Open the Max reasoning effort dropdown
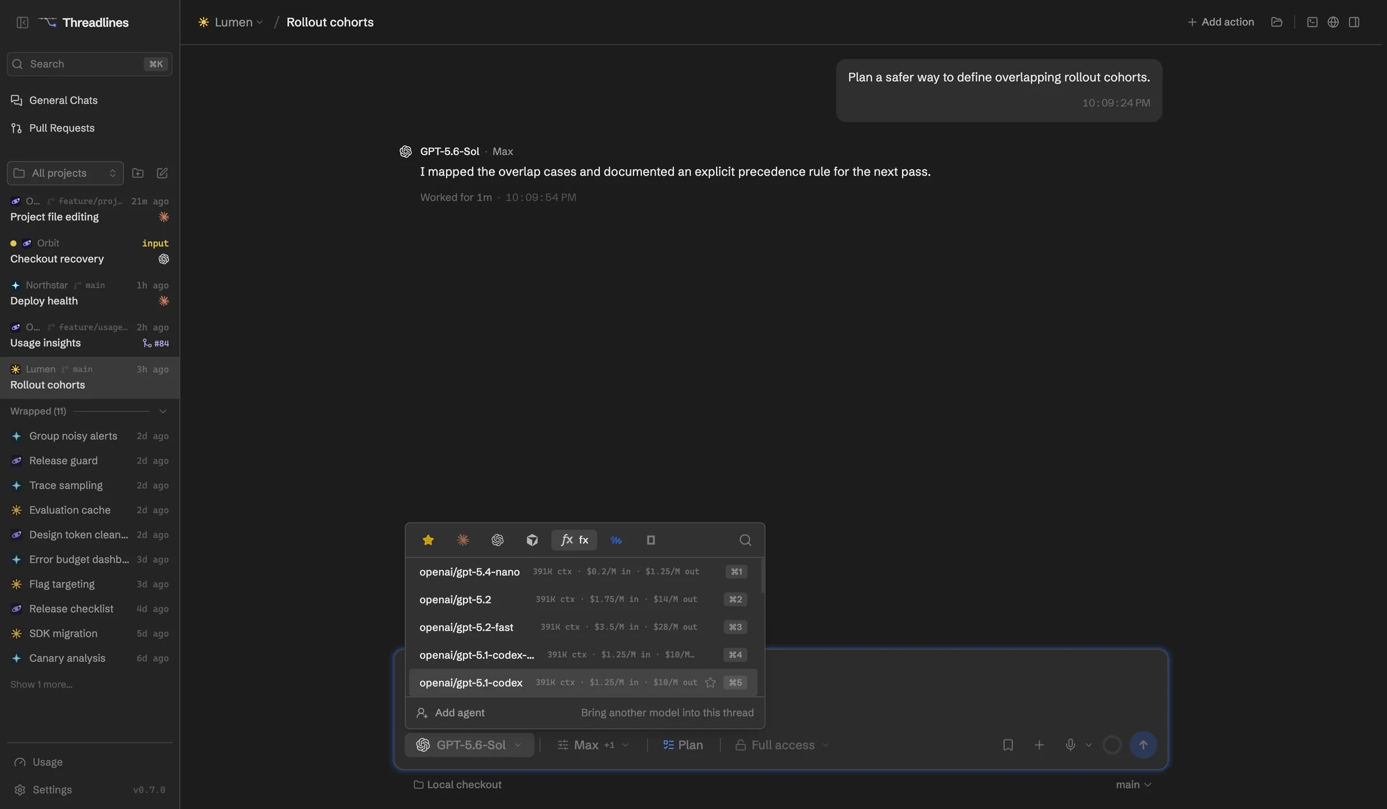 (593, 745)
